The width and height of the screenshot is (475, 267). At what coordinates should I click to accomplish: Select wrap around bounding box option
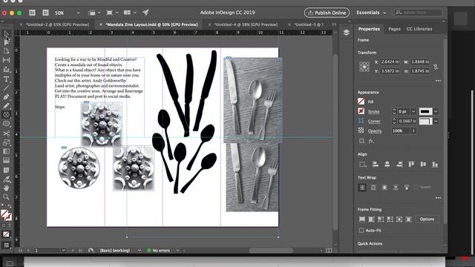tap(373, 188)
